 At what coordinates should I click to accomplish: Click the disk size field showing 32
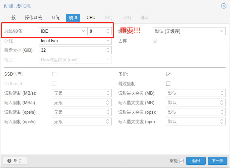pyautogui.click(x=75, y=50)
